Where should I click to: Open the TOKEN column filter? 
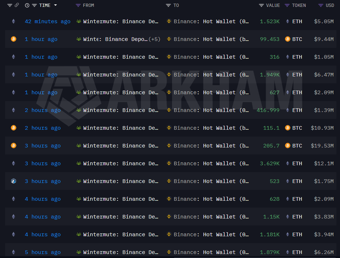coord(287,5)
